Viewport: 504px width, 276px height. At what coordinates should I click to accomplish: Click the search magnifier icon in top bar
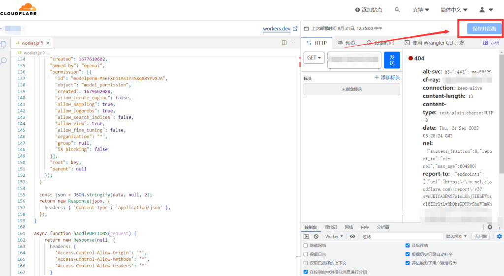tap(397, 10)
